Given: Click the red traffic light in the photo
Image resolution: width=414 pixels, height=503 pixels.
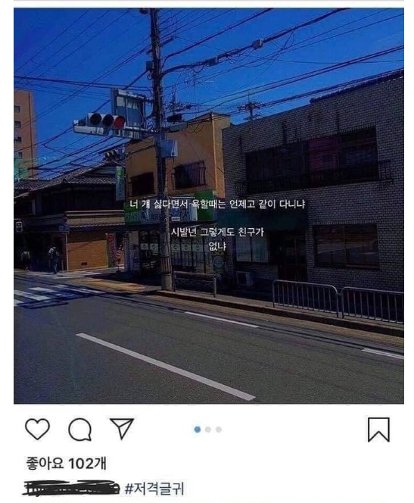Looking at the screenshot, I should 119,122.
